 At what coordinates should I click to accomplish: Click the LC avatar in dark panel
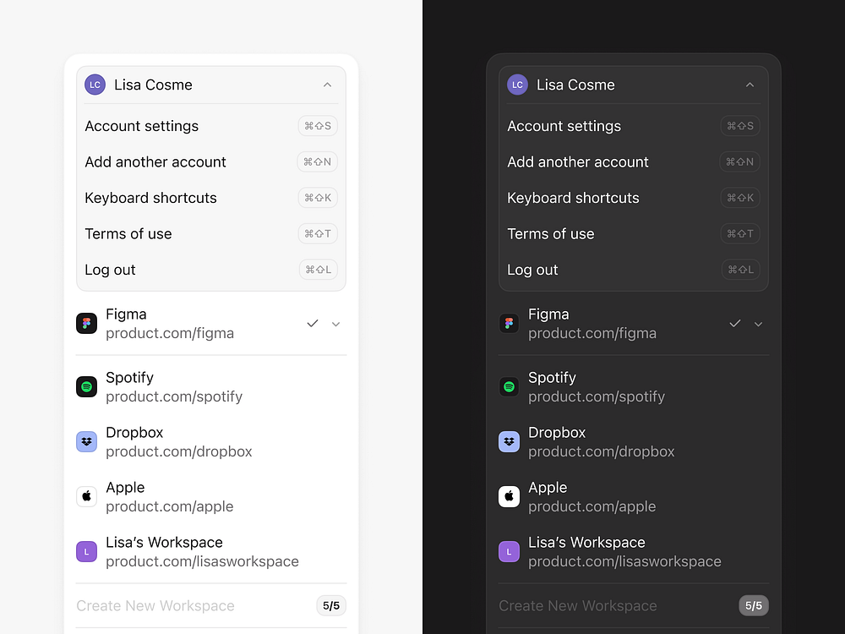[517, 85]
